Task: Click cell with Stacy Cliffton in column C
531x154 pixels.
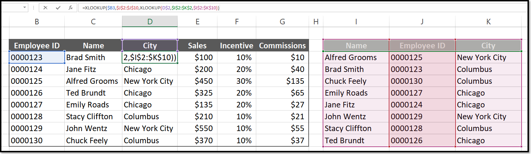Action: coord(93,116)
